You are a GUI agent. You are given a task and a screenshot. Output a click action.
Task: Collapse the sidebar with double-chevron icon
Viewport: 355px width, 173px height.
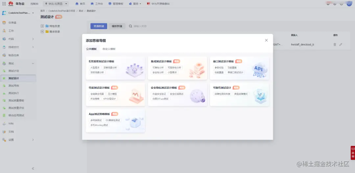pyautogui.click(x=33, y=168)
